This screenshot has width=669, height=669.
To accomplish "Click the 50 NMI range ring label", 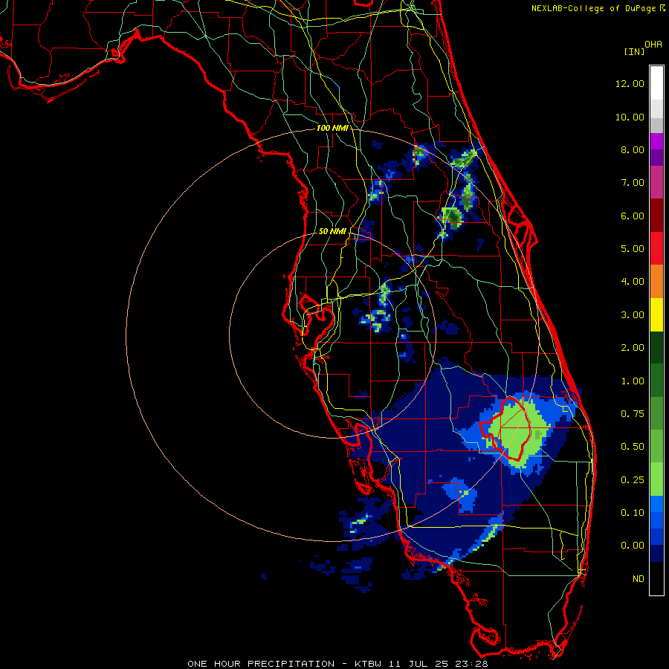I will coord(332,231).
